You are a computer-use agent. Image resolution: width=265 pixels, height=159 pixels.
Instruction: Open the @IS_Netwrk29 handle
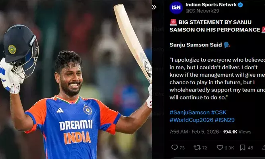[x=202, y=11]
